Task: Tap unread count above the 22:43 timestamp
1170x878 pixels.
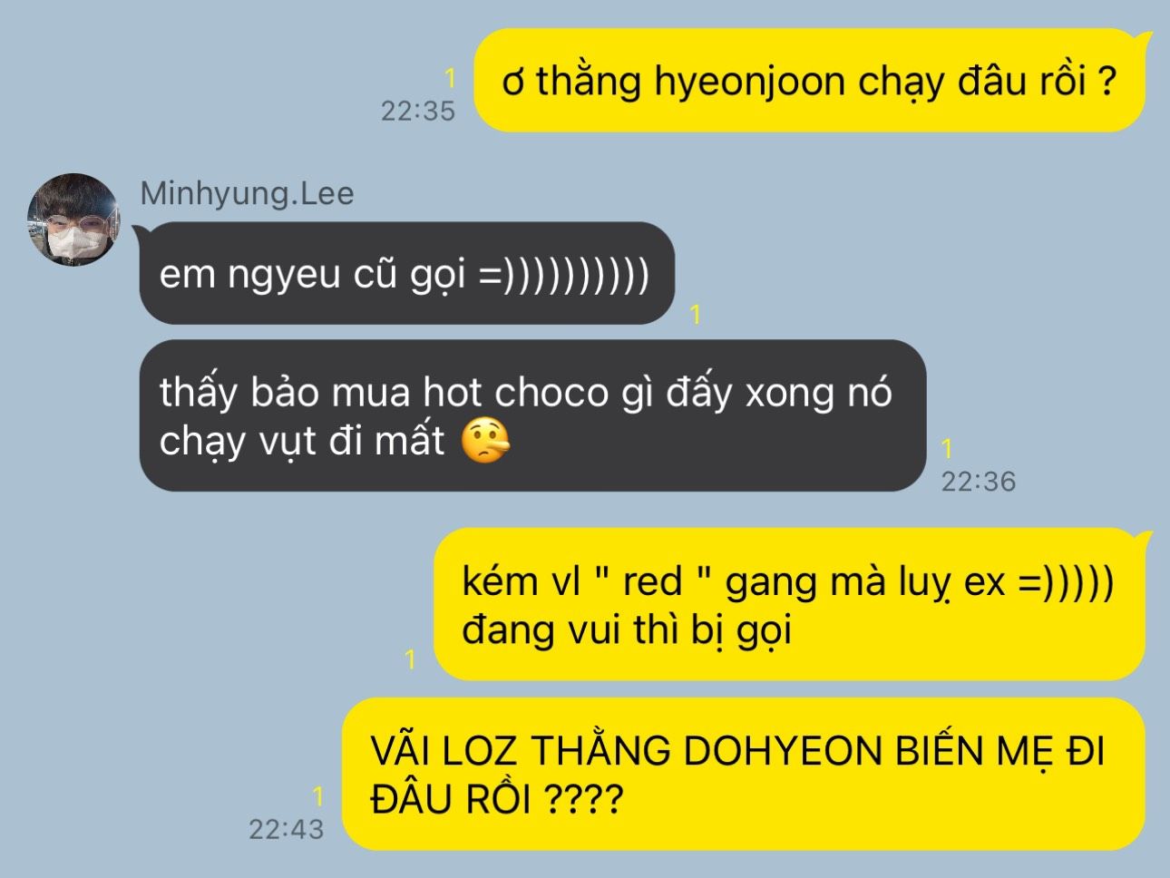Action: coord(317,796)
